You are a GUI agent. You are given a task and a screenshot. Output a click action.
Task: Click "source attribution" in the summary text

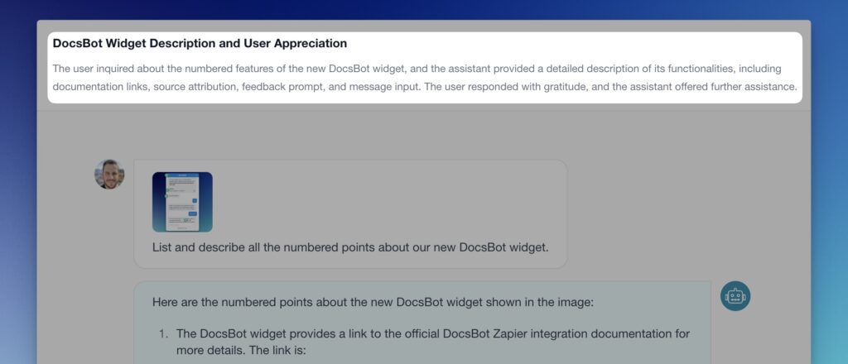click(x=195, y=86)
